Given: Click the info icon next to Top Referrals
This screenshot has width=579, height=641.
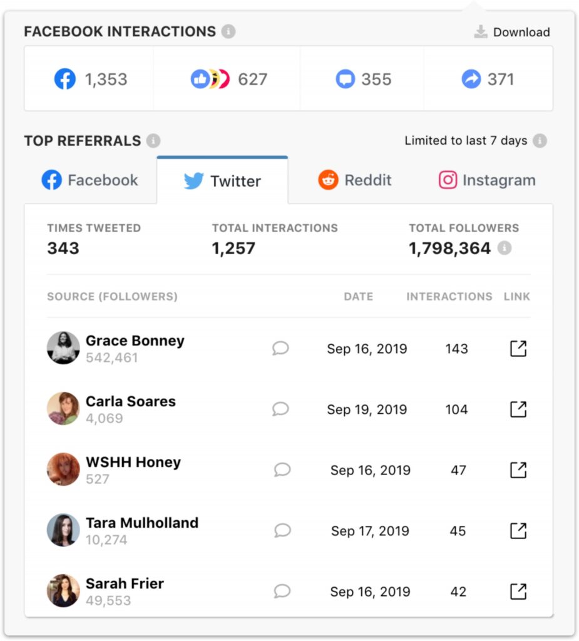Looking at the screenshot, I should pos(153,141).
